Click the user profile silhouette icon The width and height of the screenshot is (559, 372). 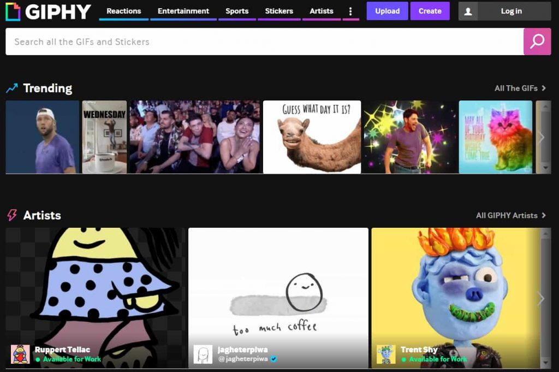tap(468, 11)
